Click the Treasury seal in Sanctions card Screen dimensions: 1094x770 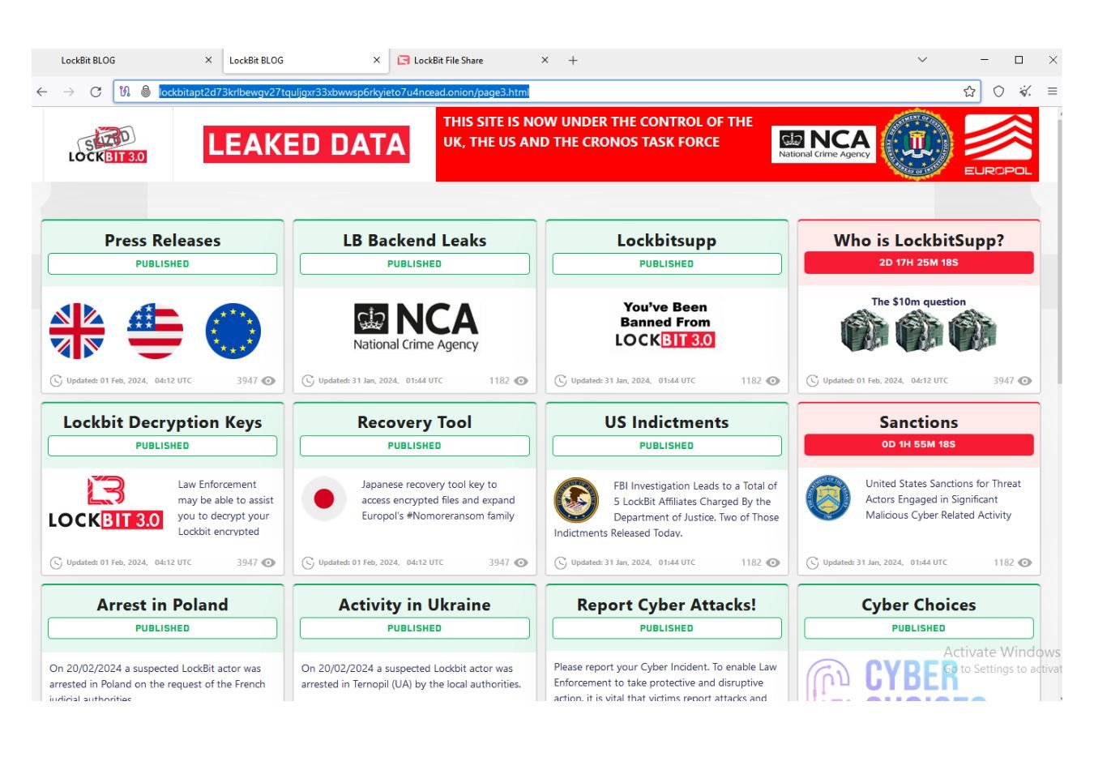click(x=828, y=498)
